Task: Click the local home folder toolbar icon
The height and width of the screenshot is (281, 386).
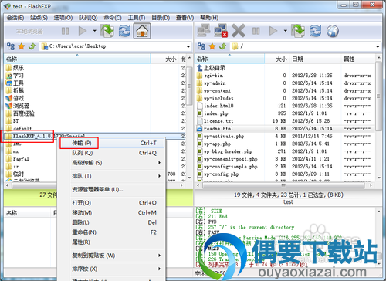Action: point(142,31)
